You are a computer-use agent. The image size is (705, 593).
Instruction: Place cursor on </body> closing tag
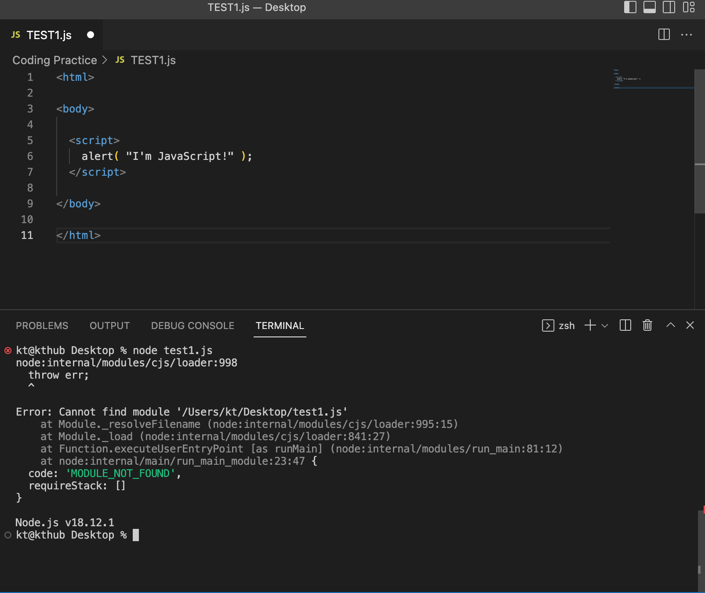pyautogui.click(x=78, y=204)
